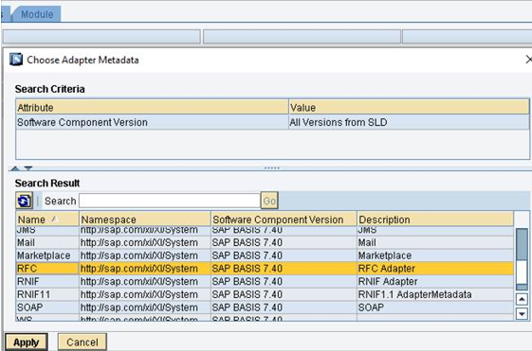
Task: Click the refresh icon beside Search
Action: coord(24,201)
